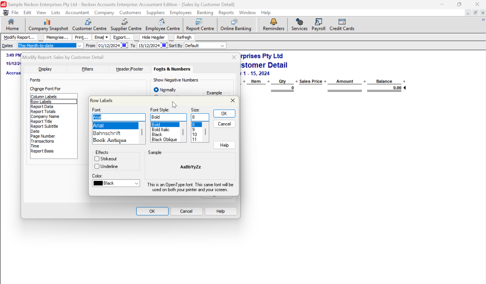This screenshot has height=284, width=486.
Task: Open the Lists menu
Action: point(55,12)
